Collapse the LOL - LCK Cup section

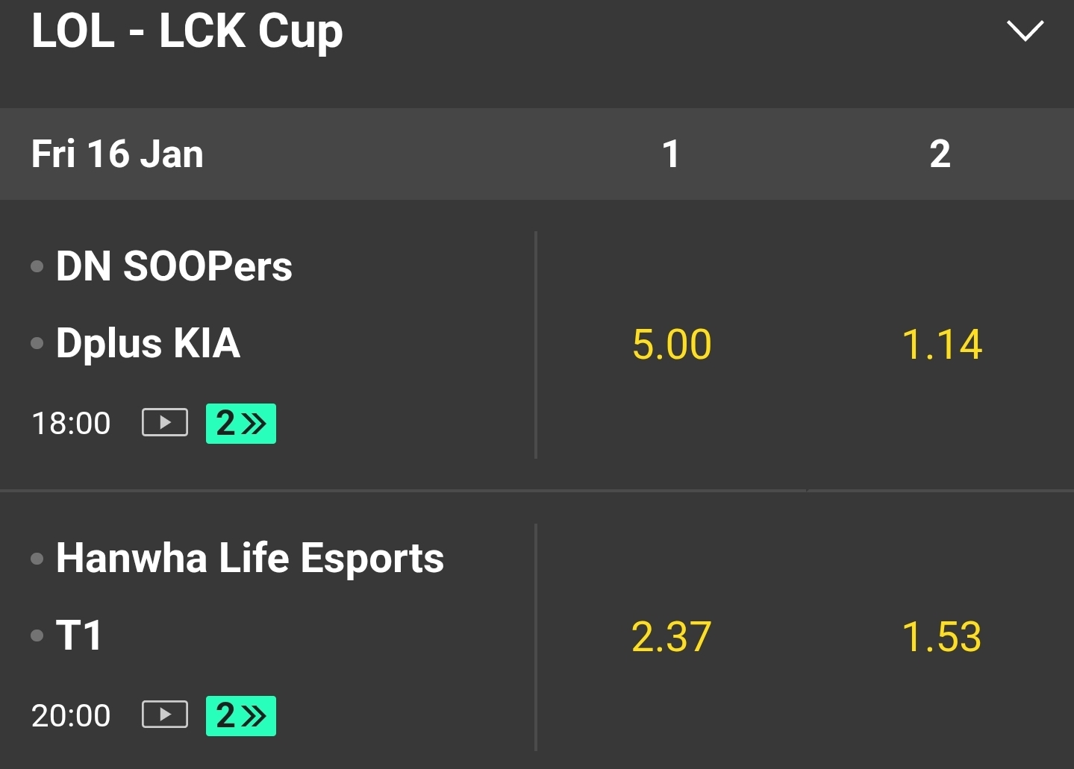[x=1025, y=31]
